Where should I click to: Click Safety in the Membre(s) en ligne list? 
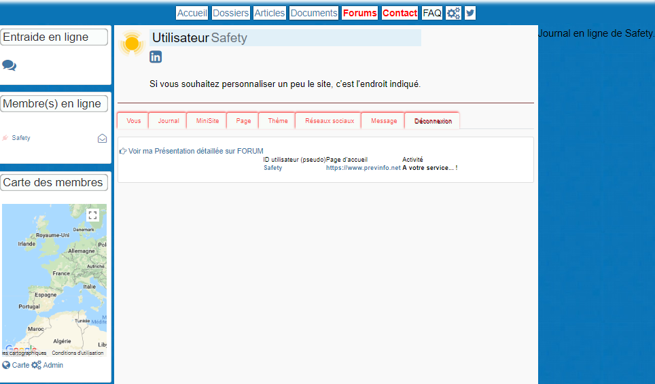point(21,138)
